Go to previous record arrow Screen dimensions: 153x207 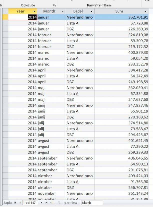click(x=20, y=203)
